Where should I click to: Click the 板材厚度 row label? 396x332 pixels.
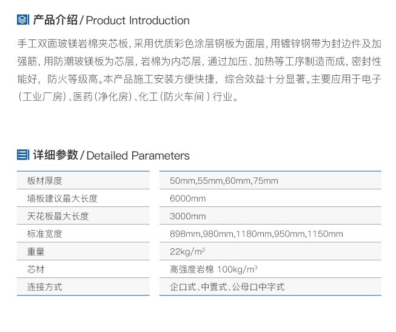(x=45, y=181)
